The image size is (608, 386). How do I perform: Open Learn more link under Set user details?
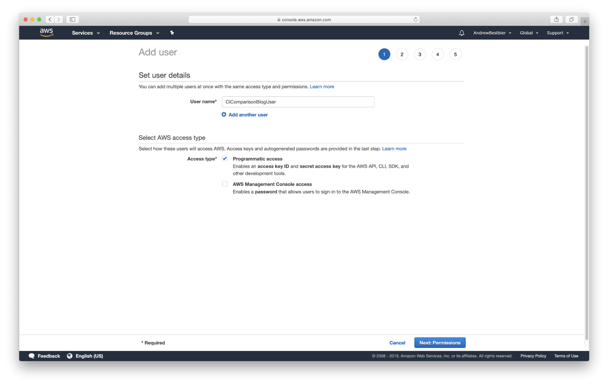coord(322,87)
